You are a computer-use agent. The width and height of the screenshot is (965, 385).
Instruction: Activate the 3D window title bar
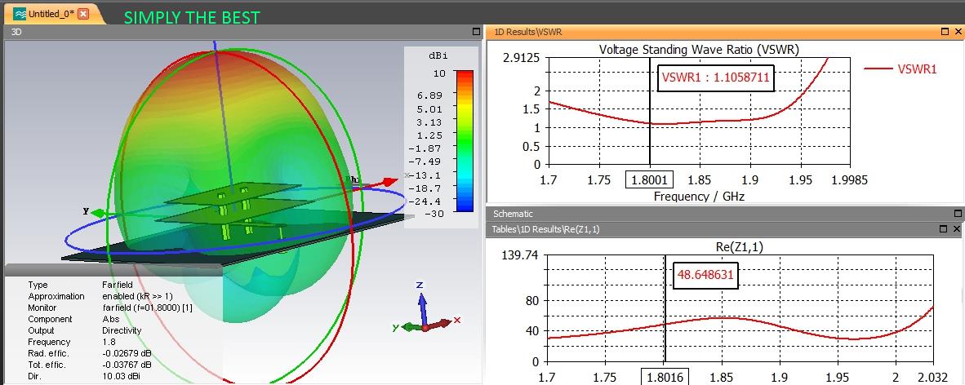coord(243,31)
